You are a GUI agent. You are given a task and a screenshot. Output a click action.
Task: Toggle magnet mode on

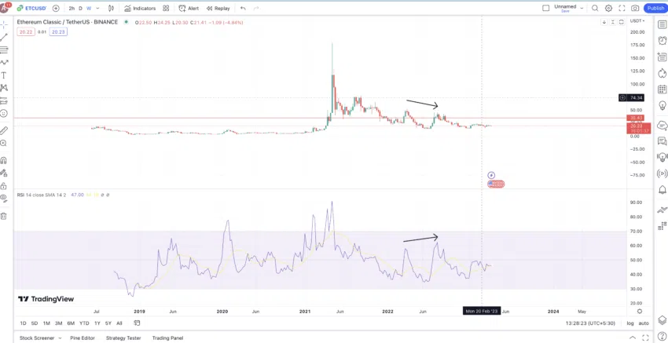pyautogui.click(x=4, y=160)
